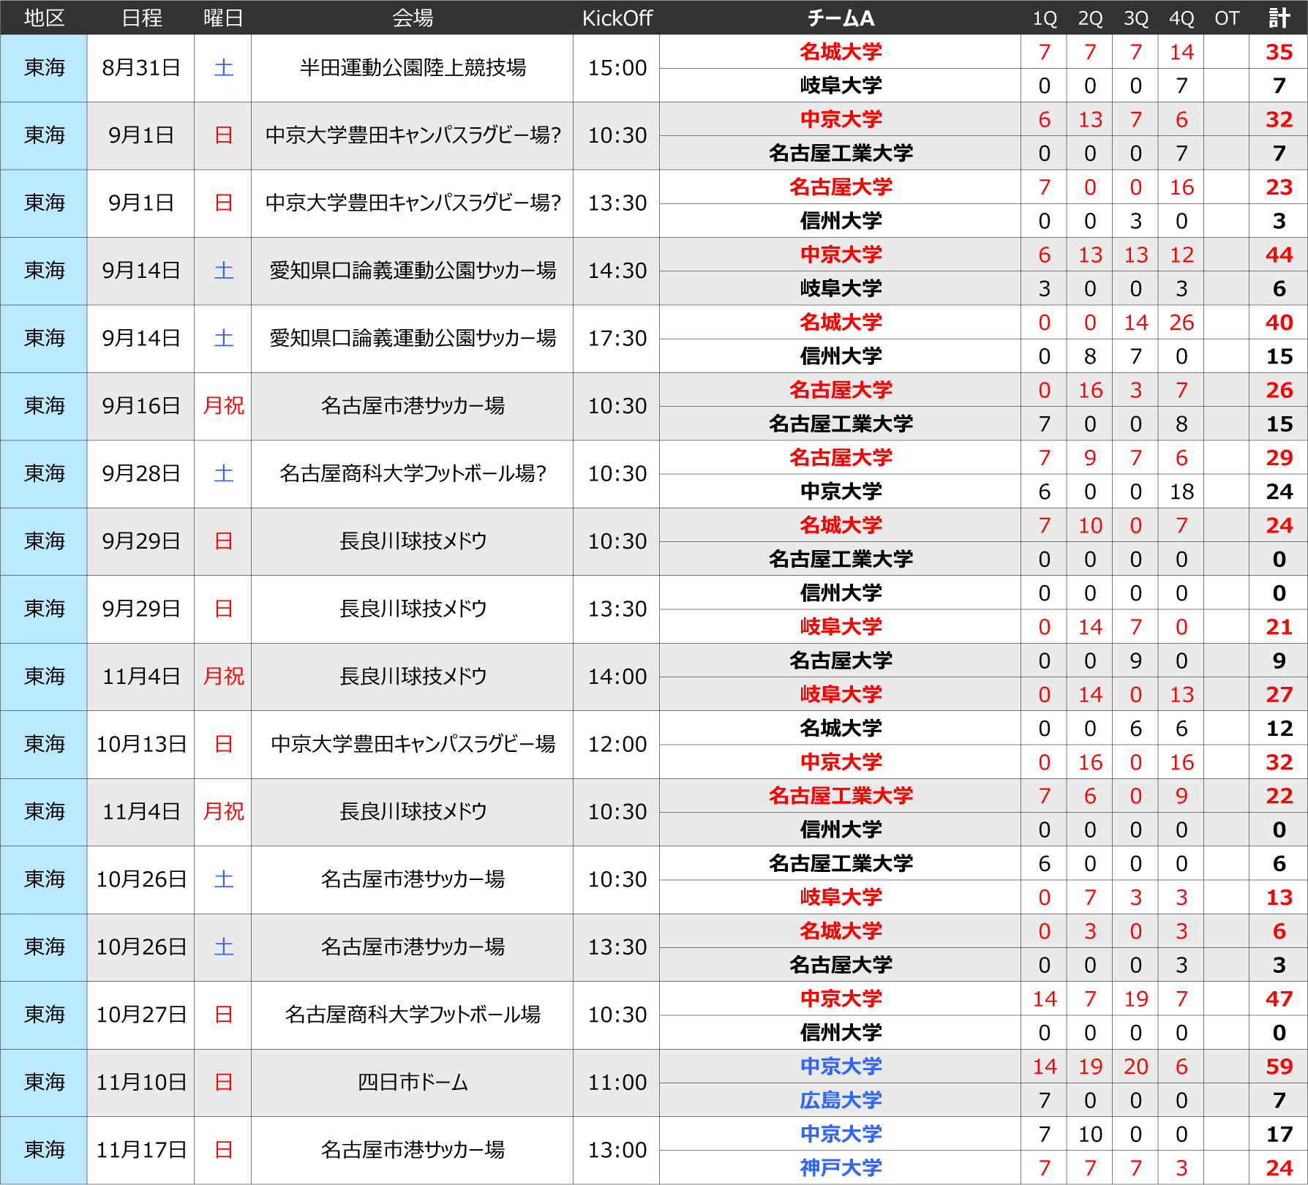Viewport: 1308px width, 1185px height.
Task: Click the 2Q column header
Action: [1090, 18]
